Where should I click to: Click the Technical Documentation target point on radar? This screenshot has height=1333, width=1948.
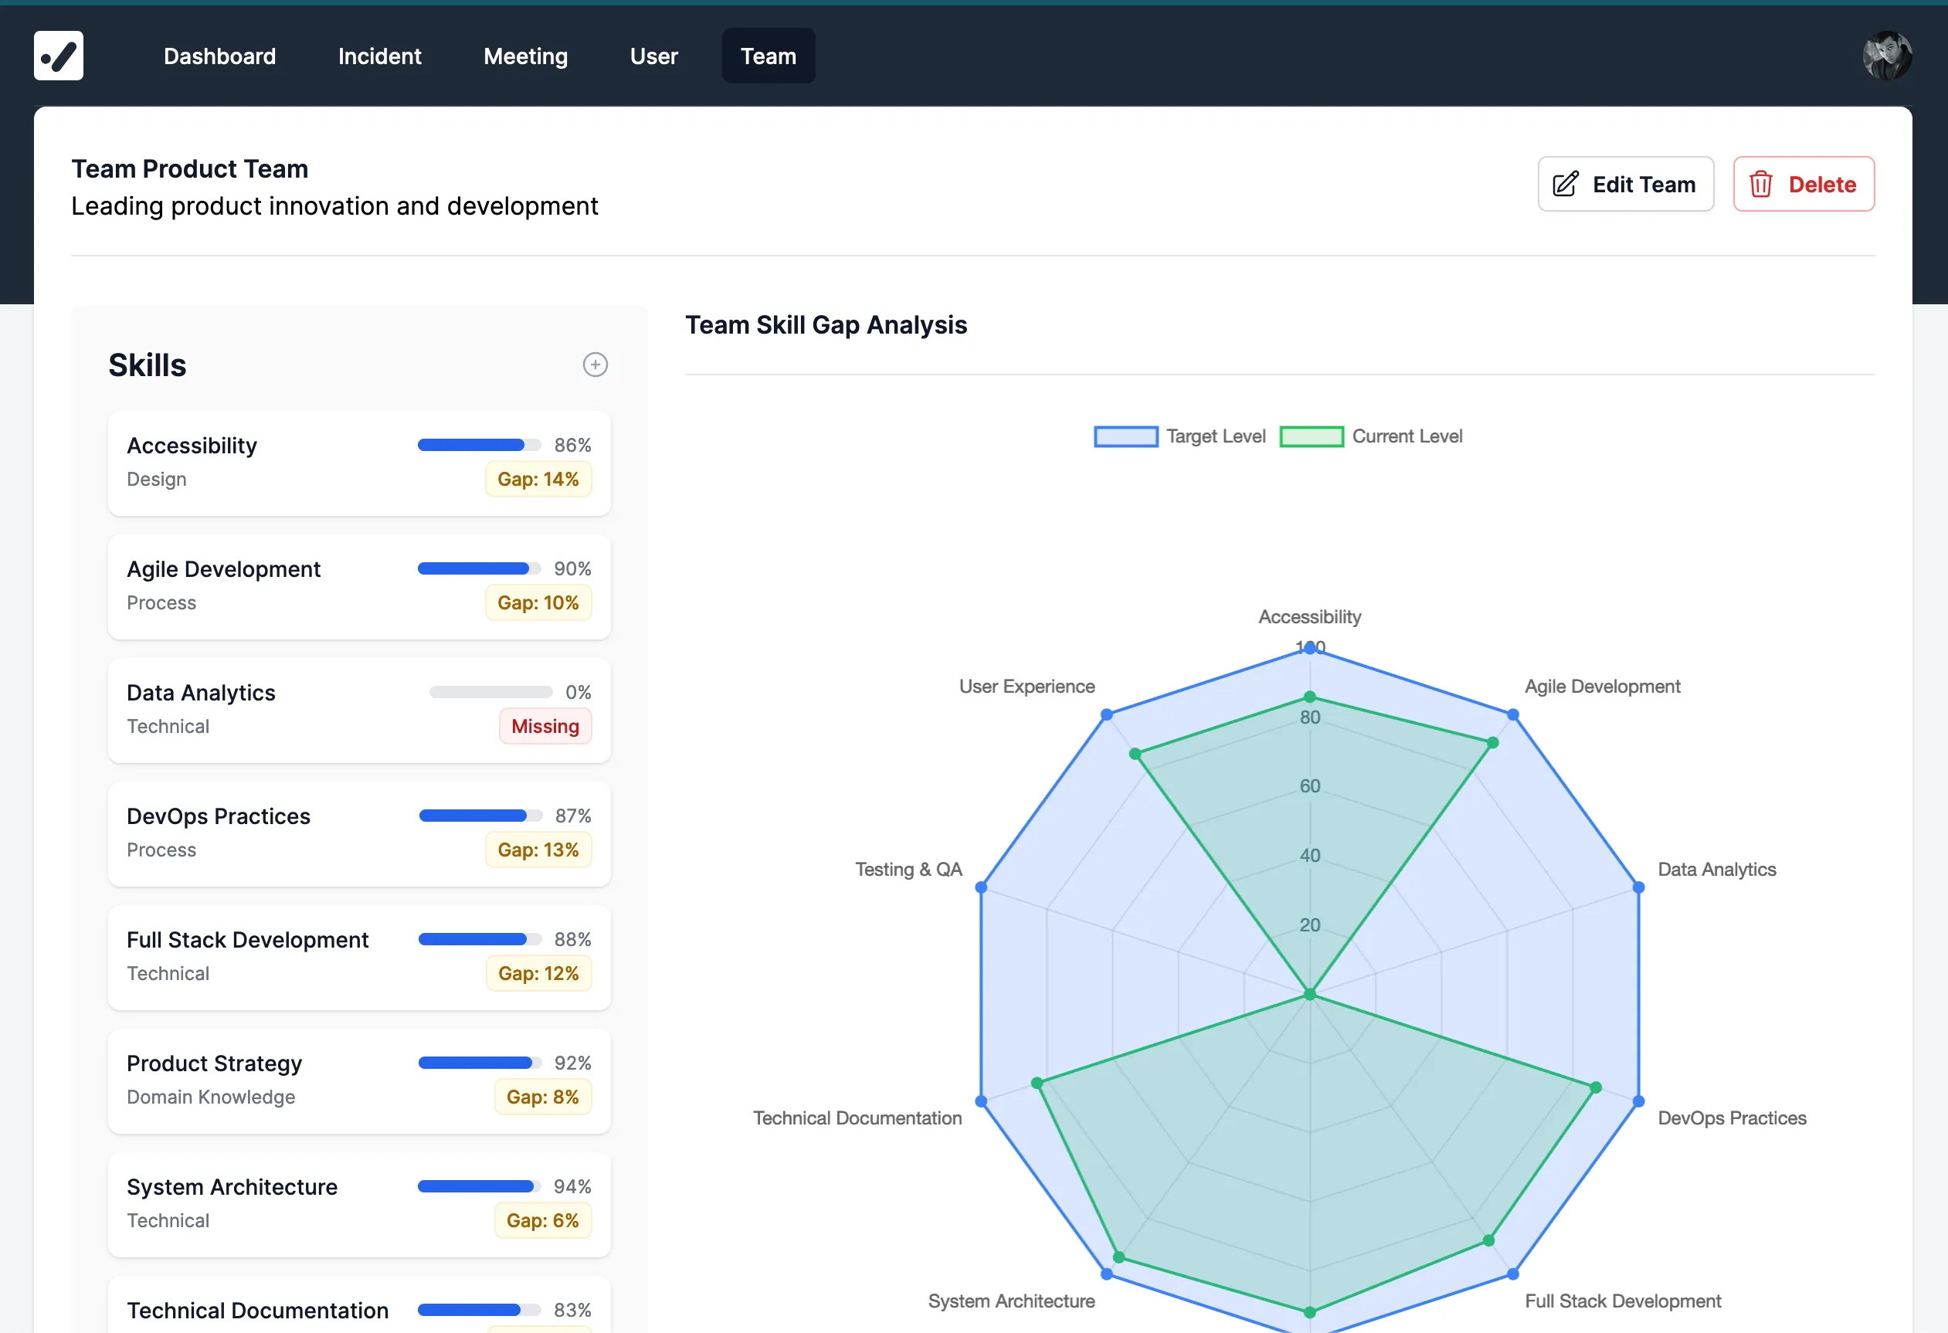click(x=982, y=1101)
